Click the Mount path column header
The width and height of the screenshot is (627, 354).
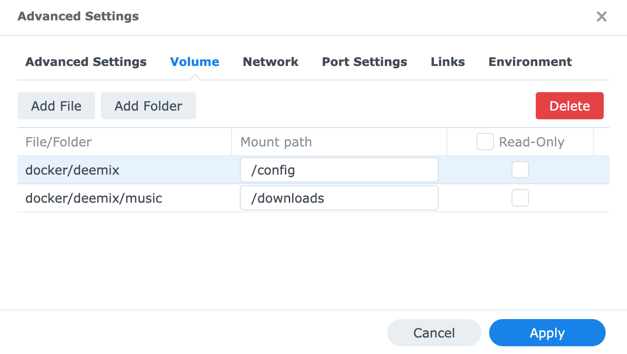tap(276, 142)
